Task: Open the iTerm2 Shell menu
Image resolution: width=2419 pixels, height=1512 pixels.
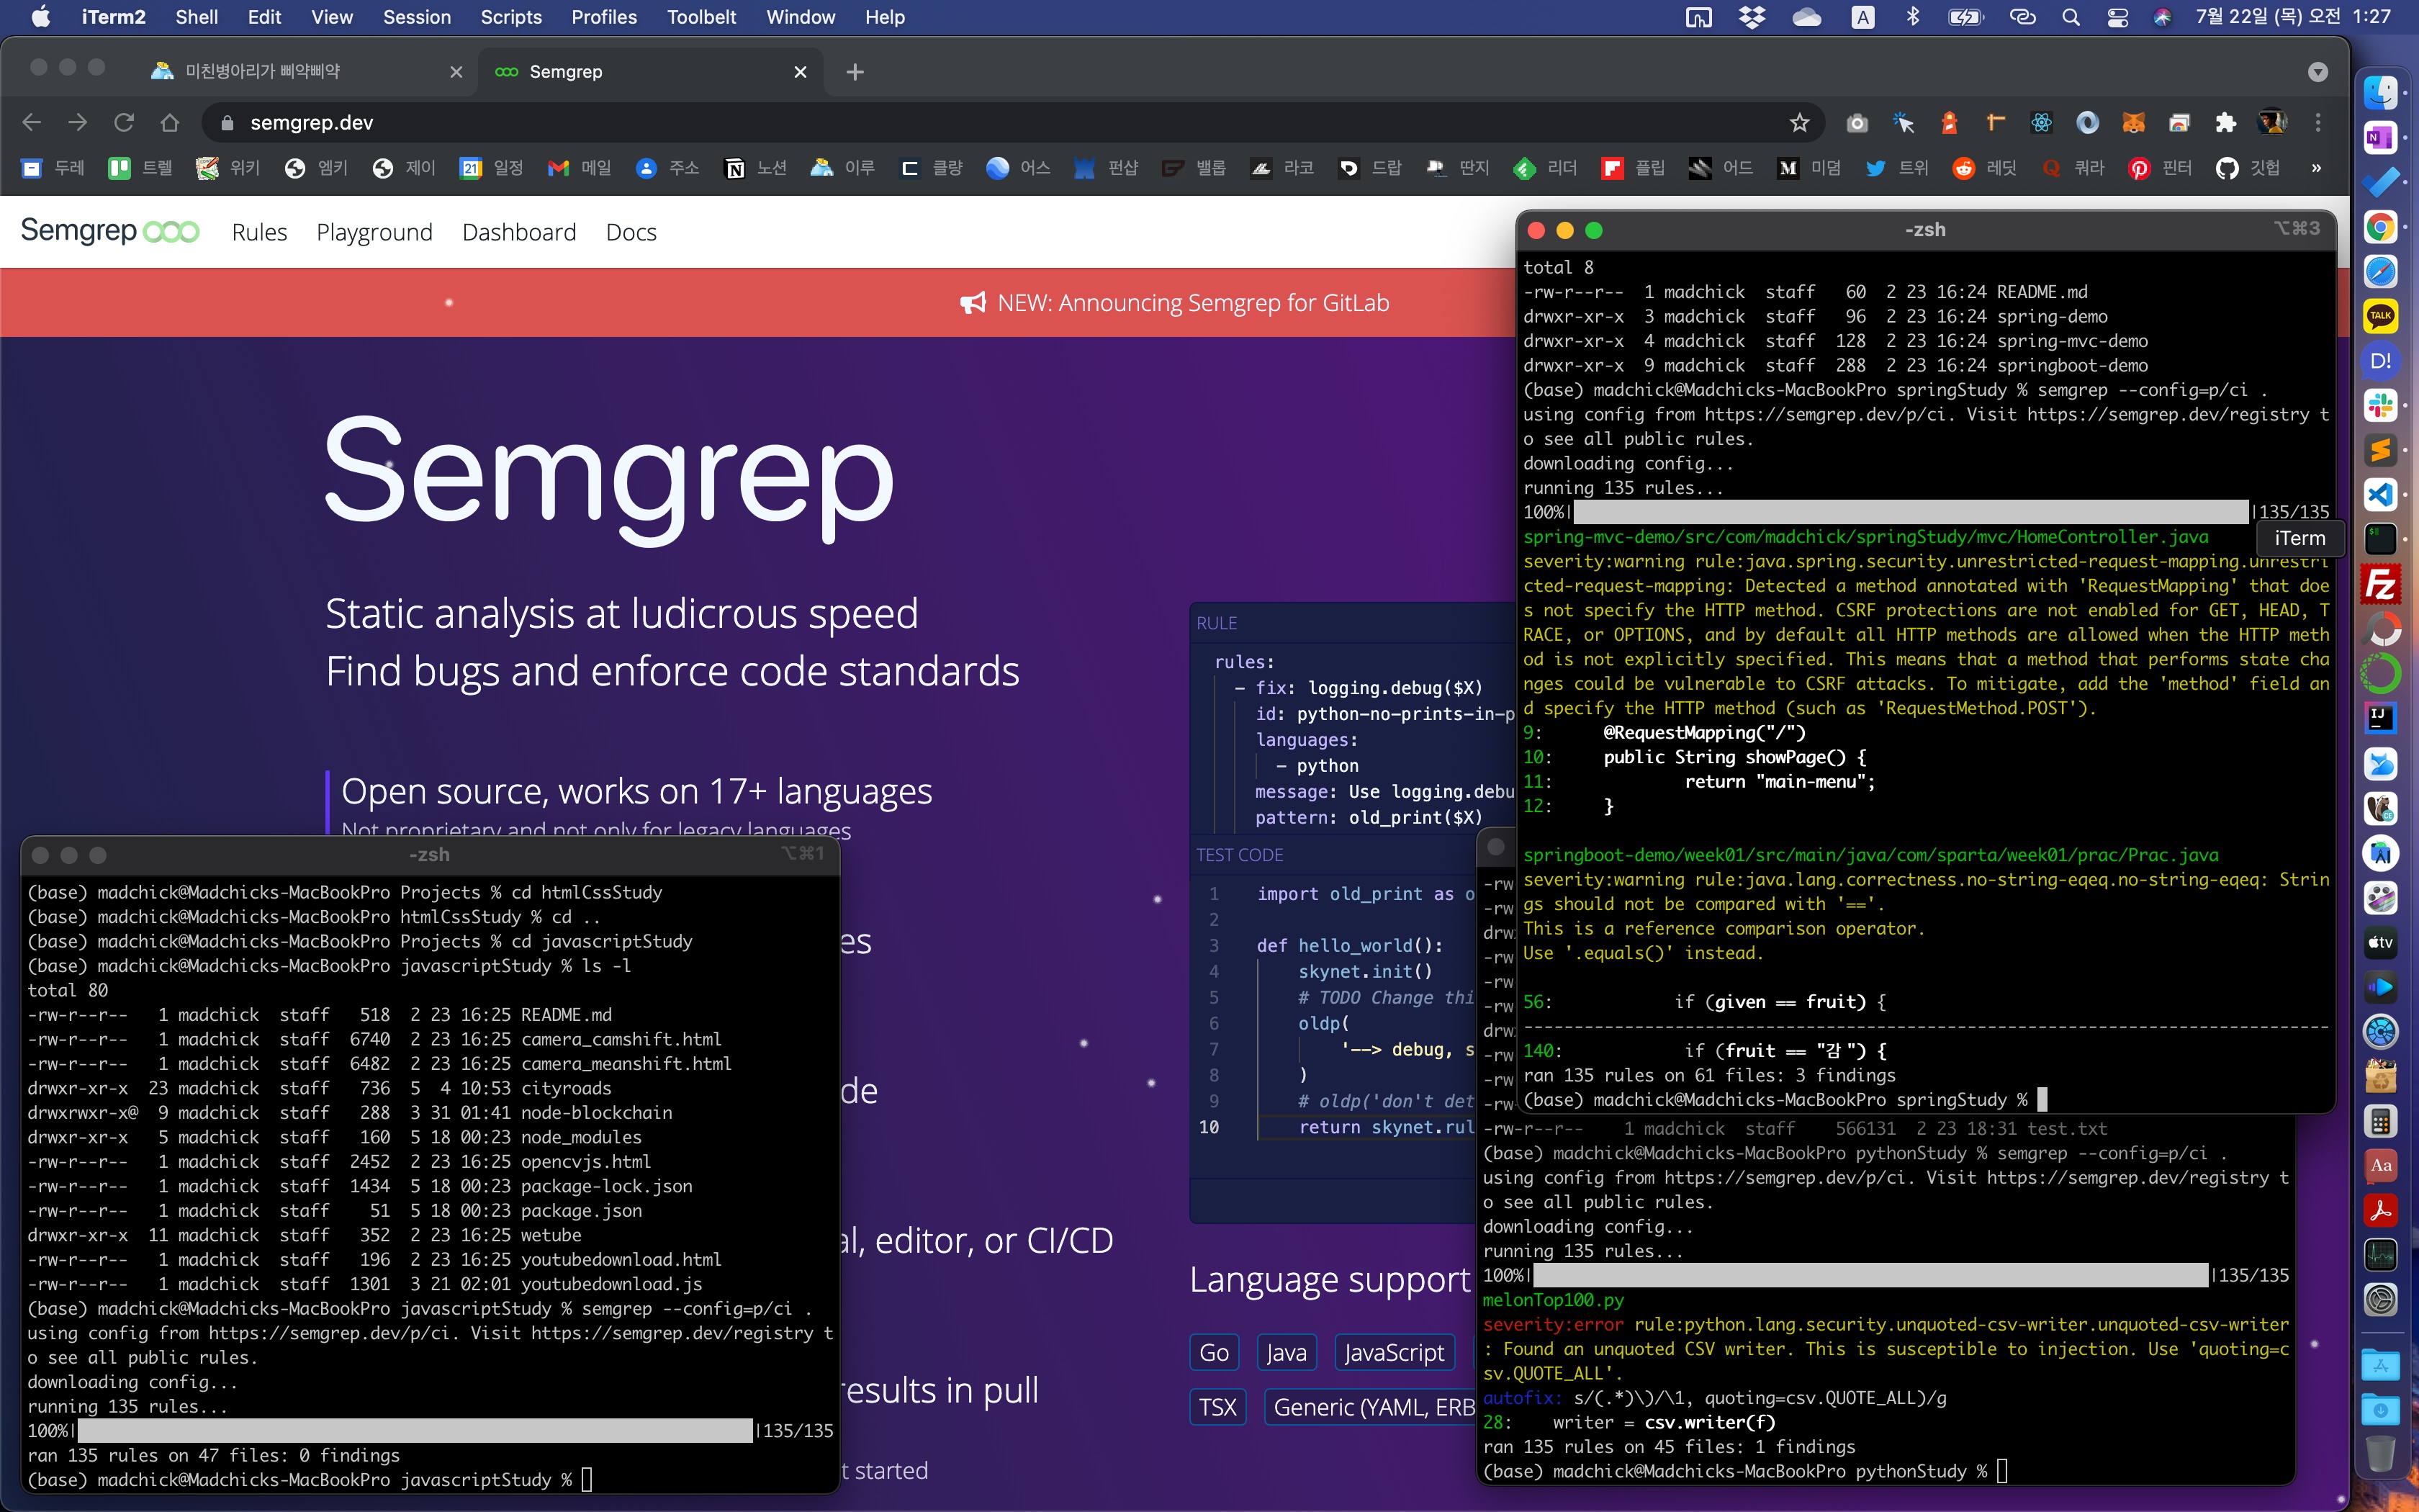Action: tap(197, 17)
